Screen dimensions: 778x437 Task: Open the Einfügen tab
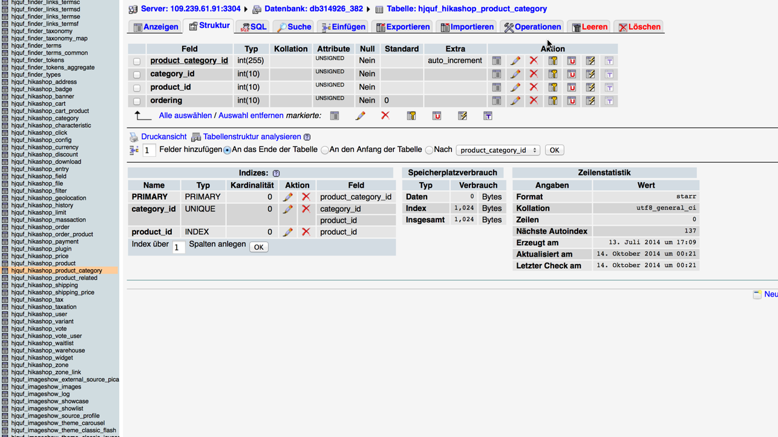344,27
